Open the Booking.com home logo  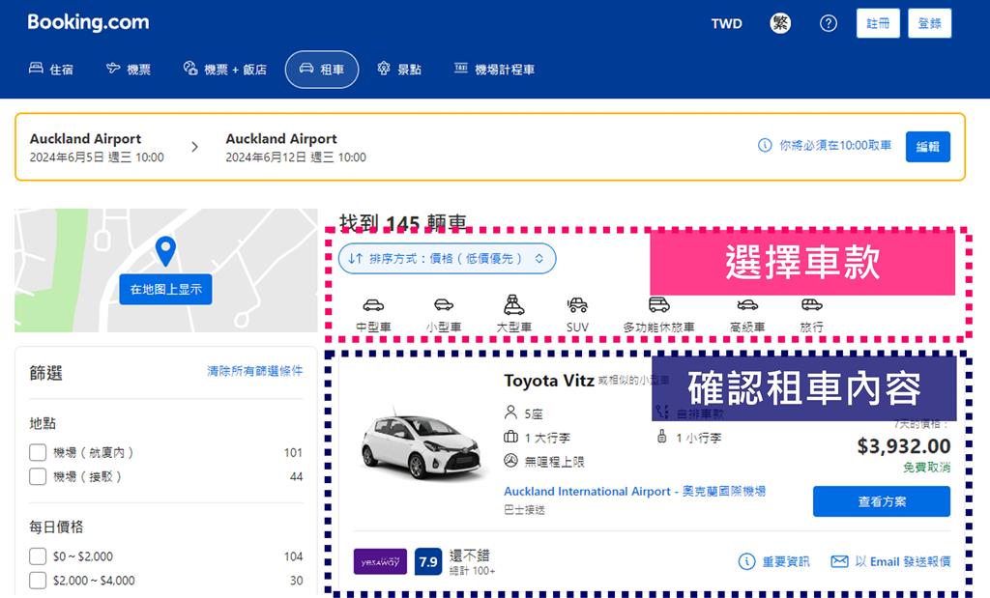pyautogui.click(x=88, y=23)
